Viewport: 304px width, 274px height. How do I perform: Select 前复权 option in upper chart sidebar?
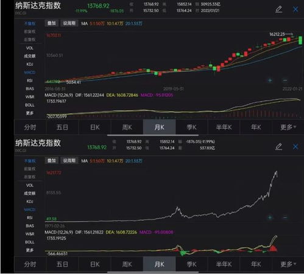(x=30, y=32)
